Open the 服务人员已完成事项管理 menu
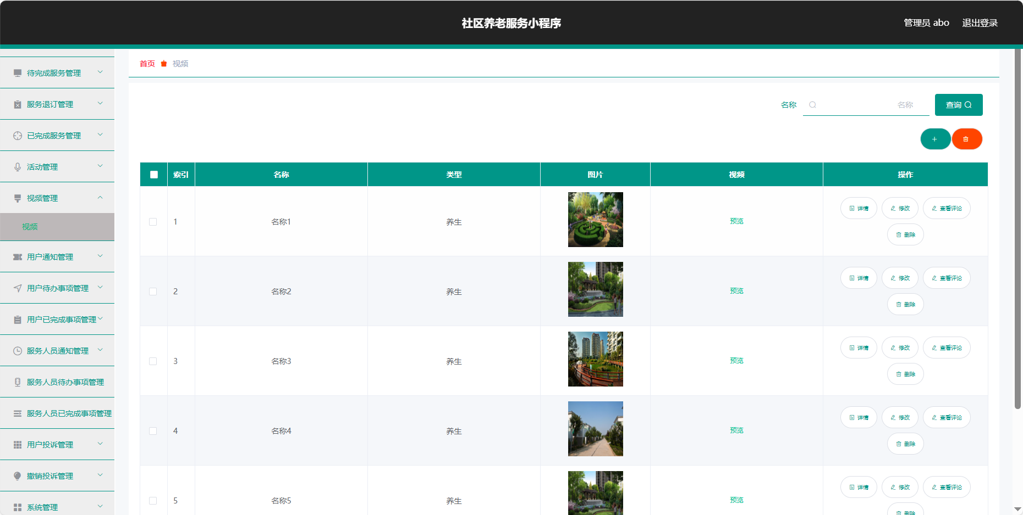 coord(57,413)
